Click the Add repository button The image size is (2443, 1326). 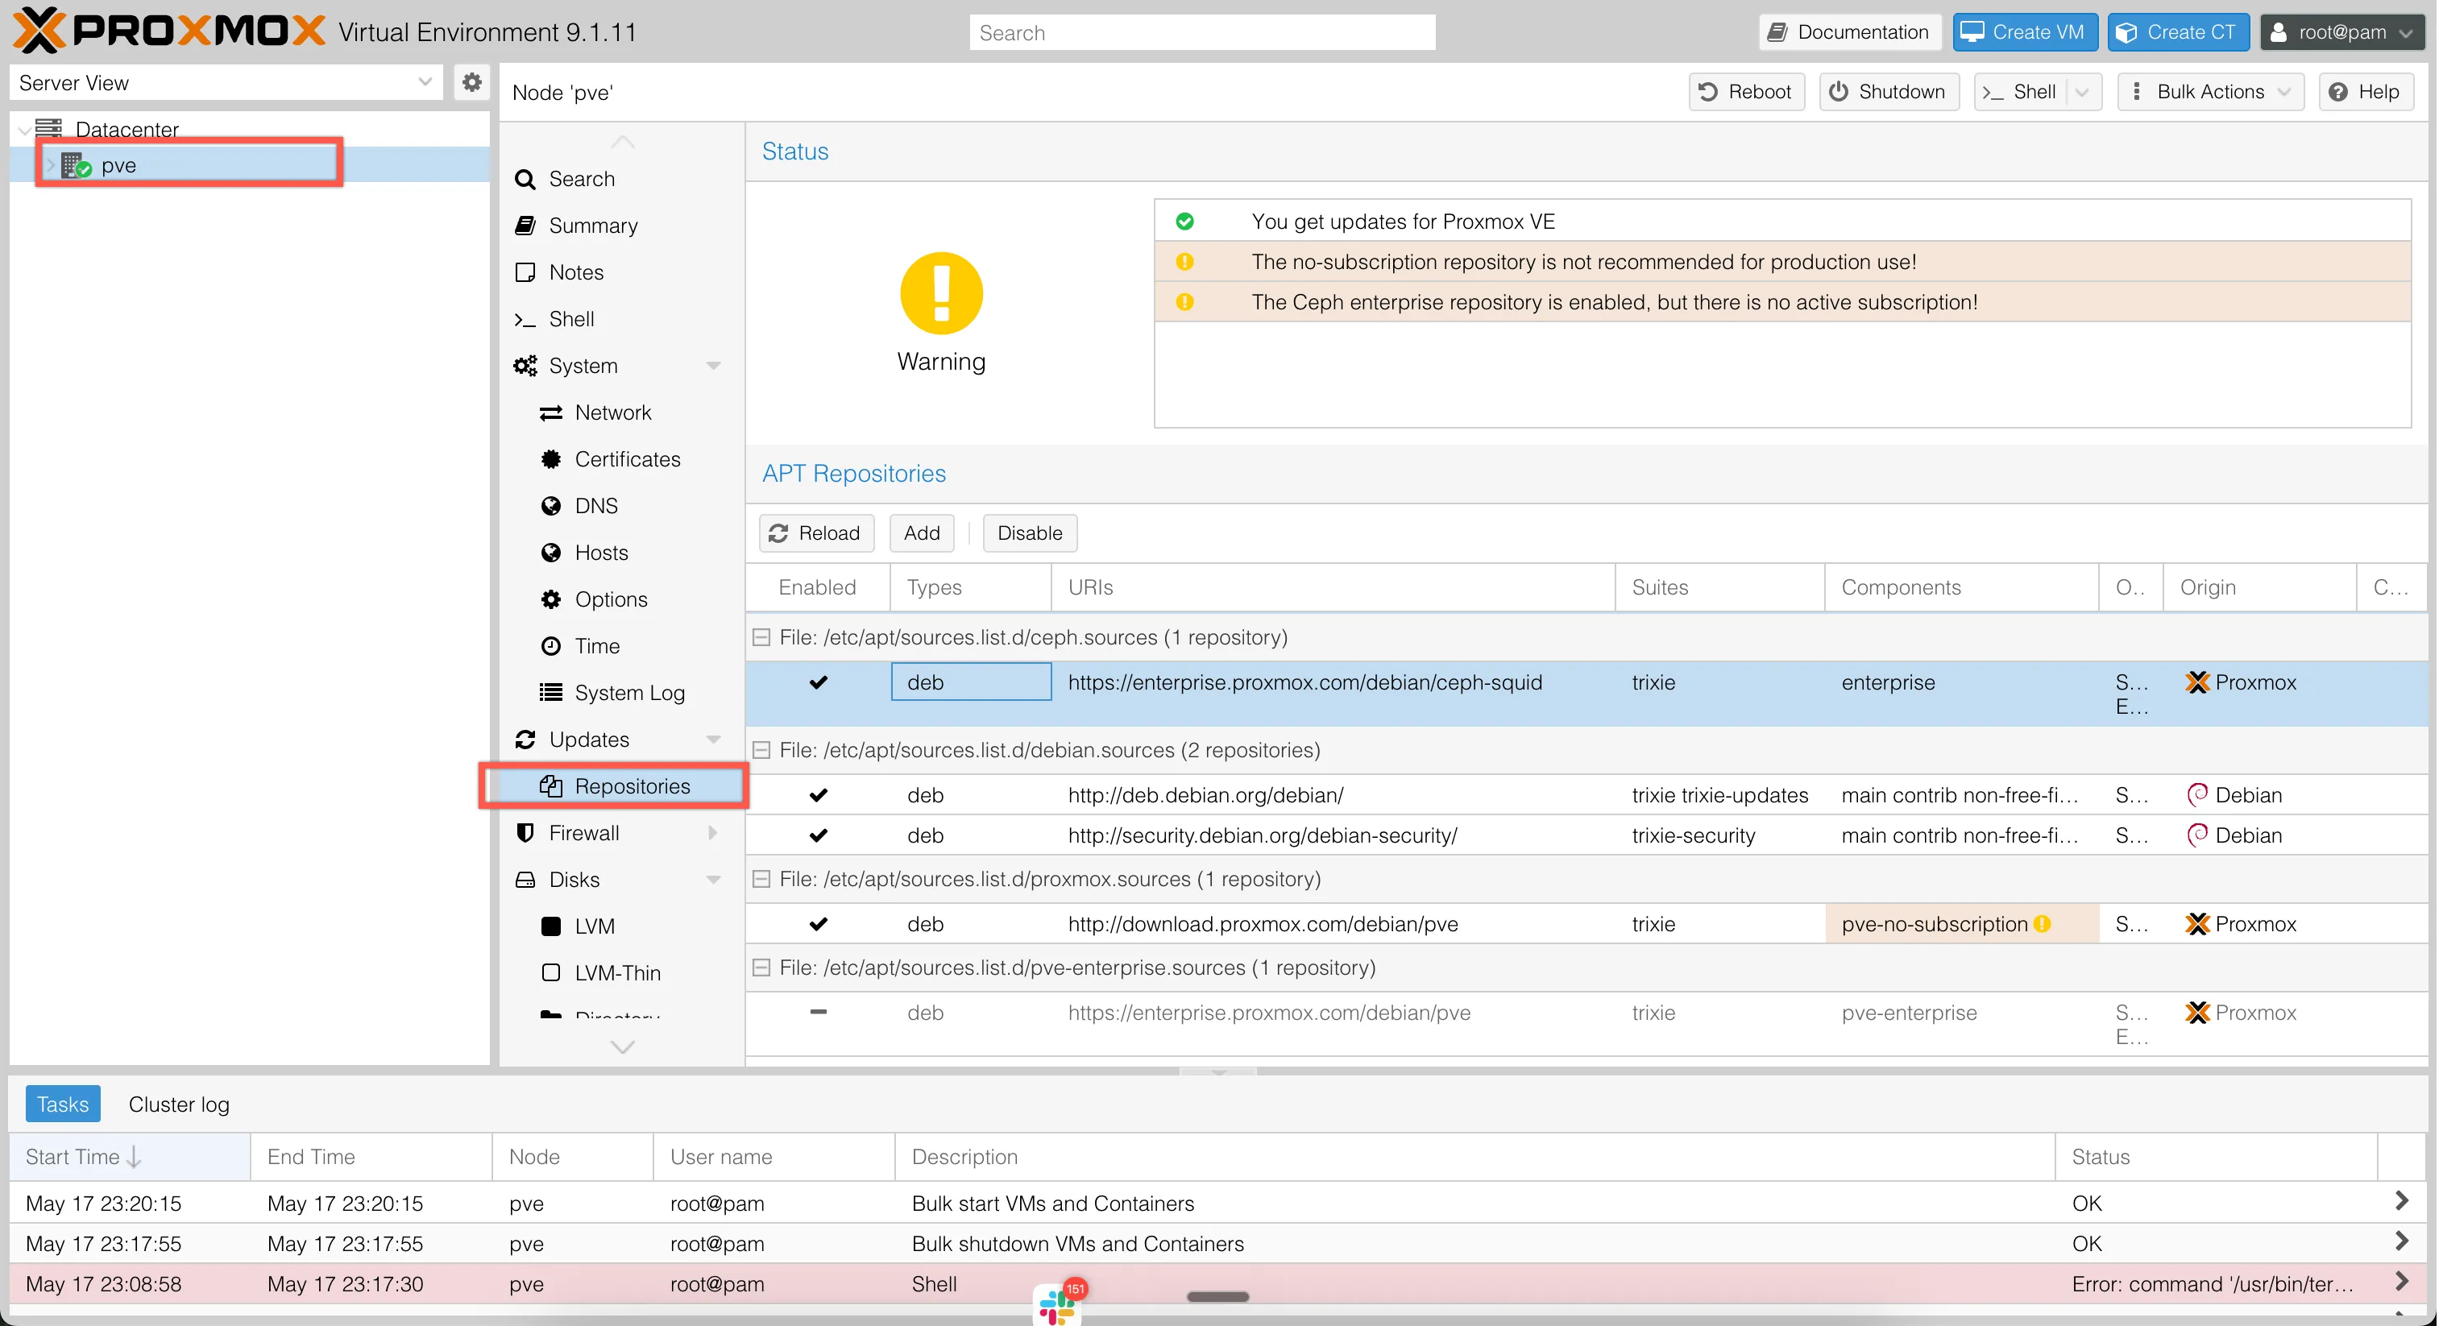point(922,533)
